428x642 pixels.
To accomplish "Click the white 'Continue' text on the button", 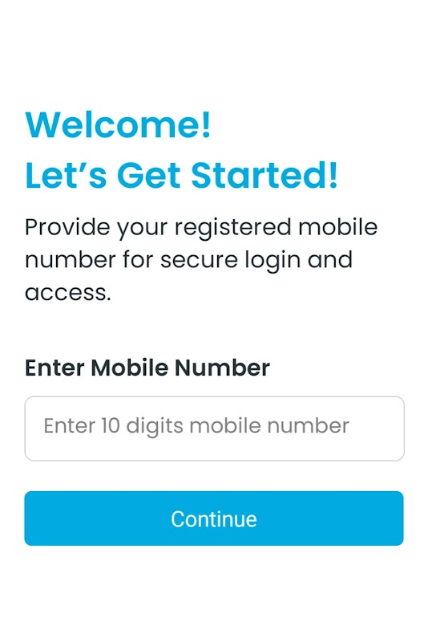I will pos(214,518).
